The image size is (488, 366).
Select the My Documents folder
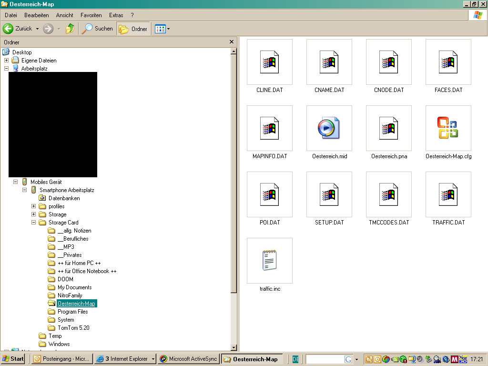(74, 287)
